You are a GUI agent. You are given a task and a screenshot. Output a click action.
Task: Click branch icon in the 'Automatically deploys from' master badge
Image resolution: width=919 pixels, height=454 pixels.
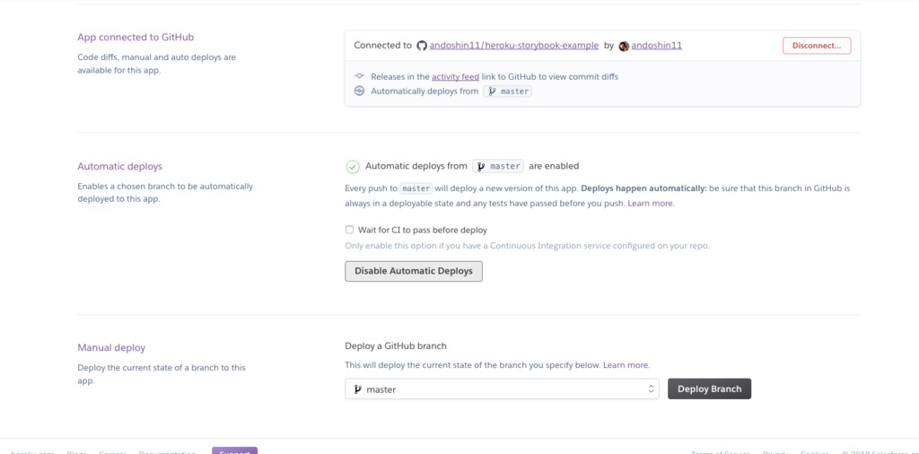tap(492, 92)
